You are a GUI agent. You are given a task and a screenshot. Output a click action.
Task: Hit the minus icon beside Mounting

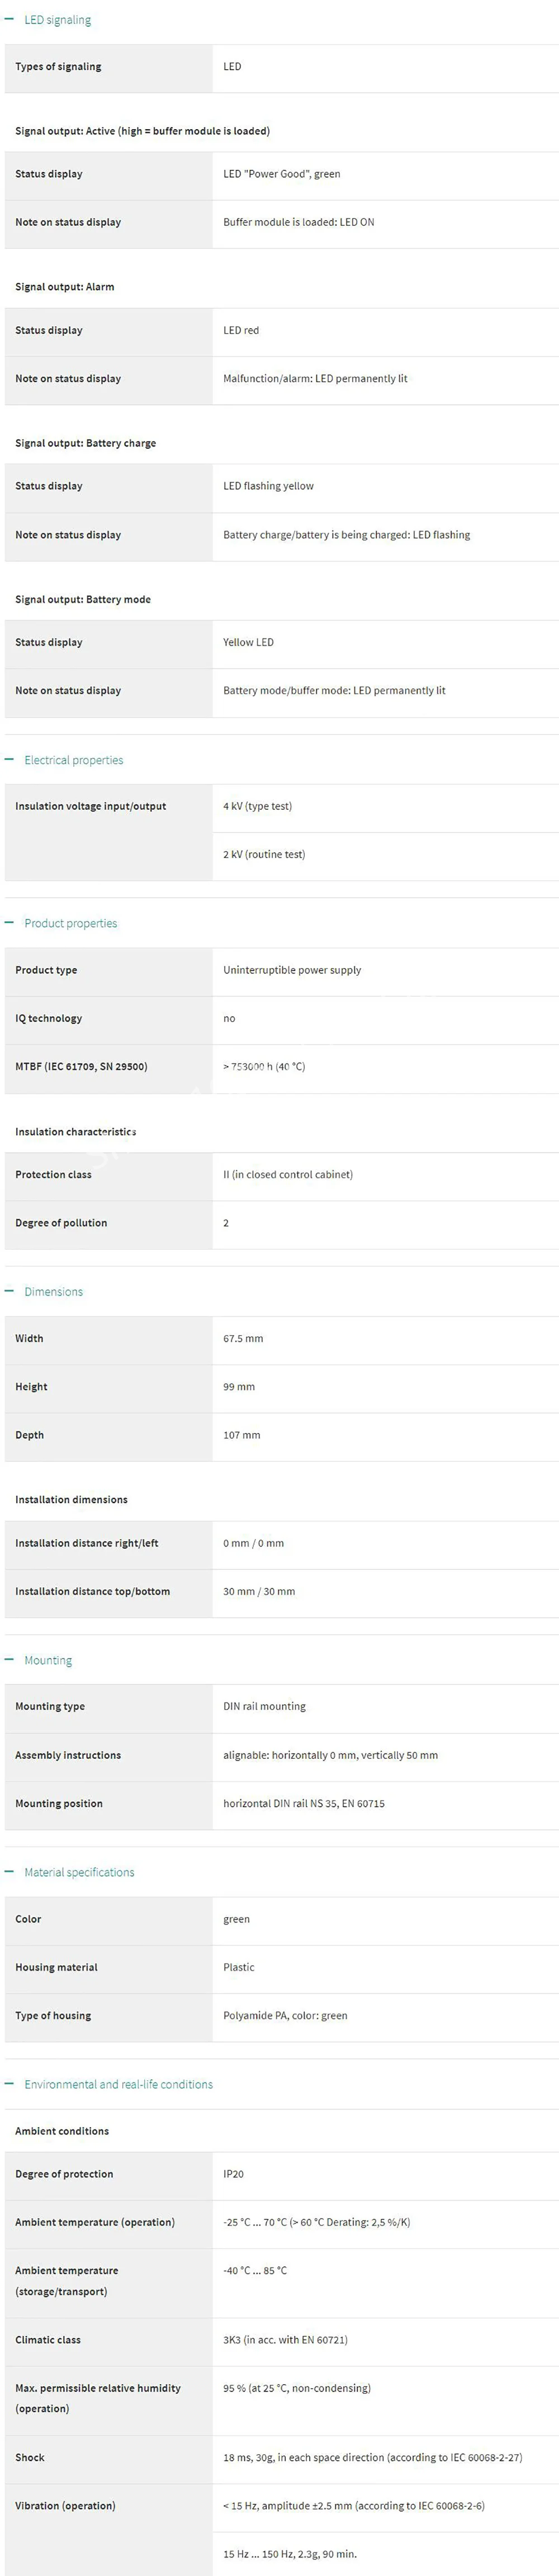tap(9, 1660)
